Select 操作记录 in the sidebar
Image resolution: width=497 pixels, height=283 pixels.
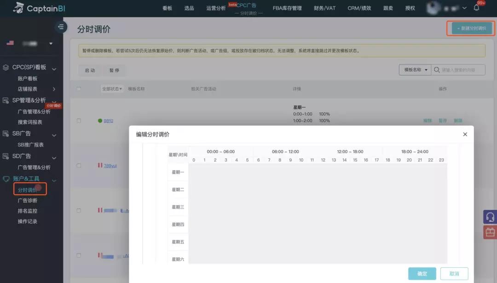[x=28, y=221]
